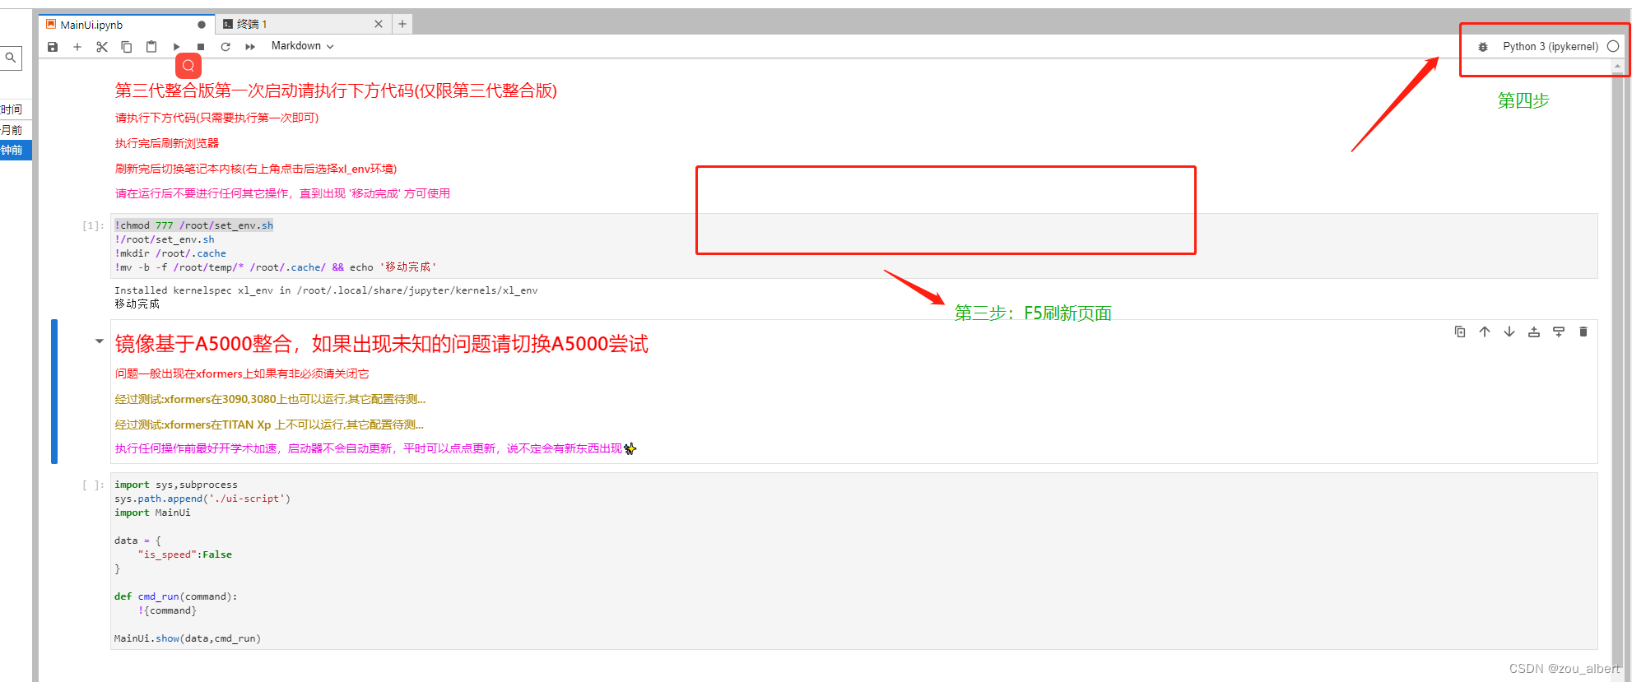
Task: Save the notebook with the floppy disk icon
Action: [x=53, y=47]
